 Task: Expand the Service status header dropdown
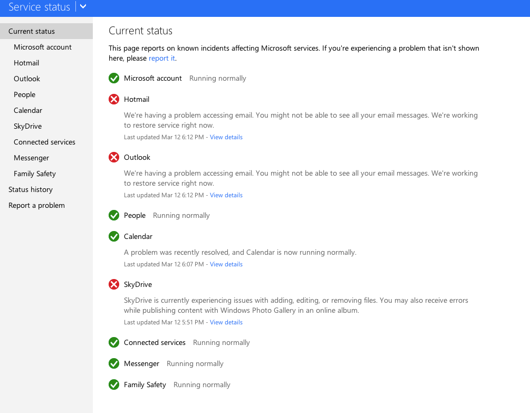coord(83,7)
